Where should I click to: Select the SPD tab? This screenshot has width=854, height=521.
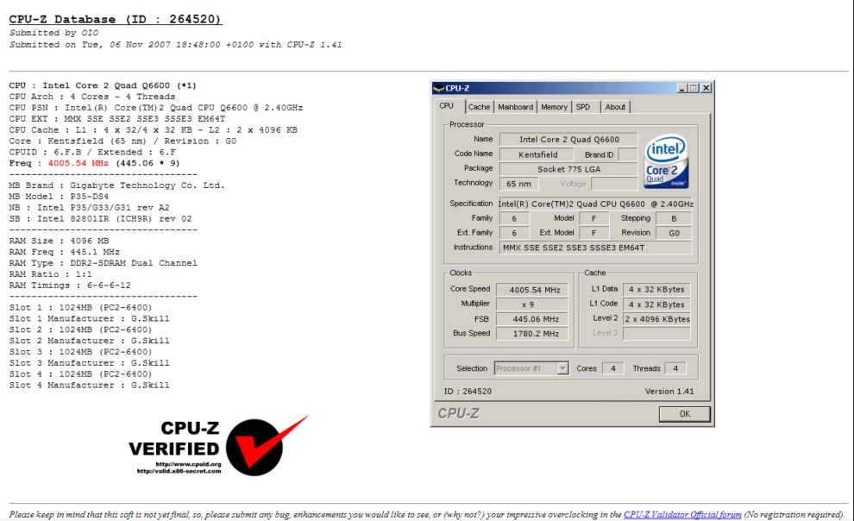pyautogui.click(x=583, y=107)
